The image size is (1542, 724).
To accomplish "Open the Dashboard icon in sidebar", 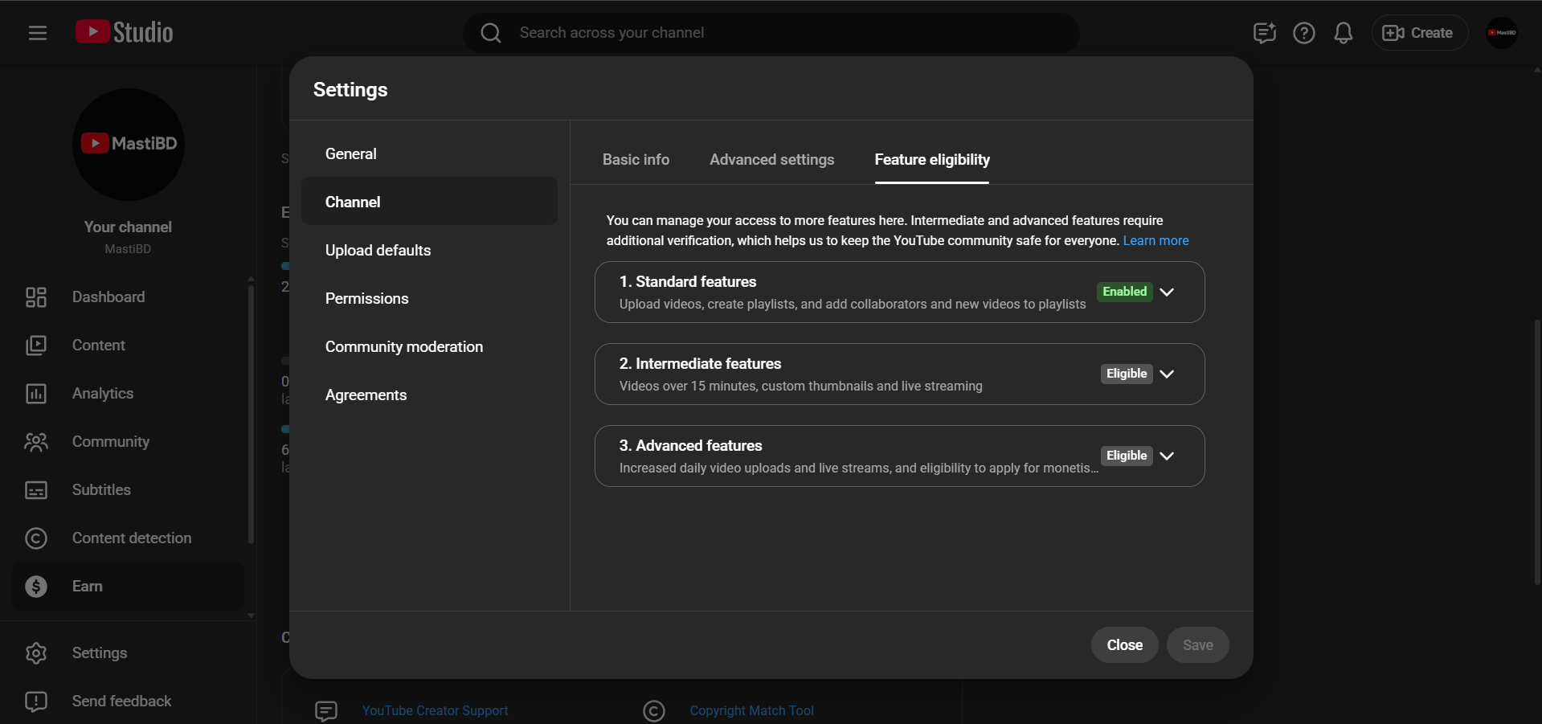I will click(36, 297).
